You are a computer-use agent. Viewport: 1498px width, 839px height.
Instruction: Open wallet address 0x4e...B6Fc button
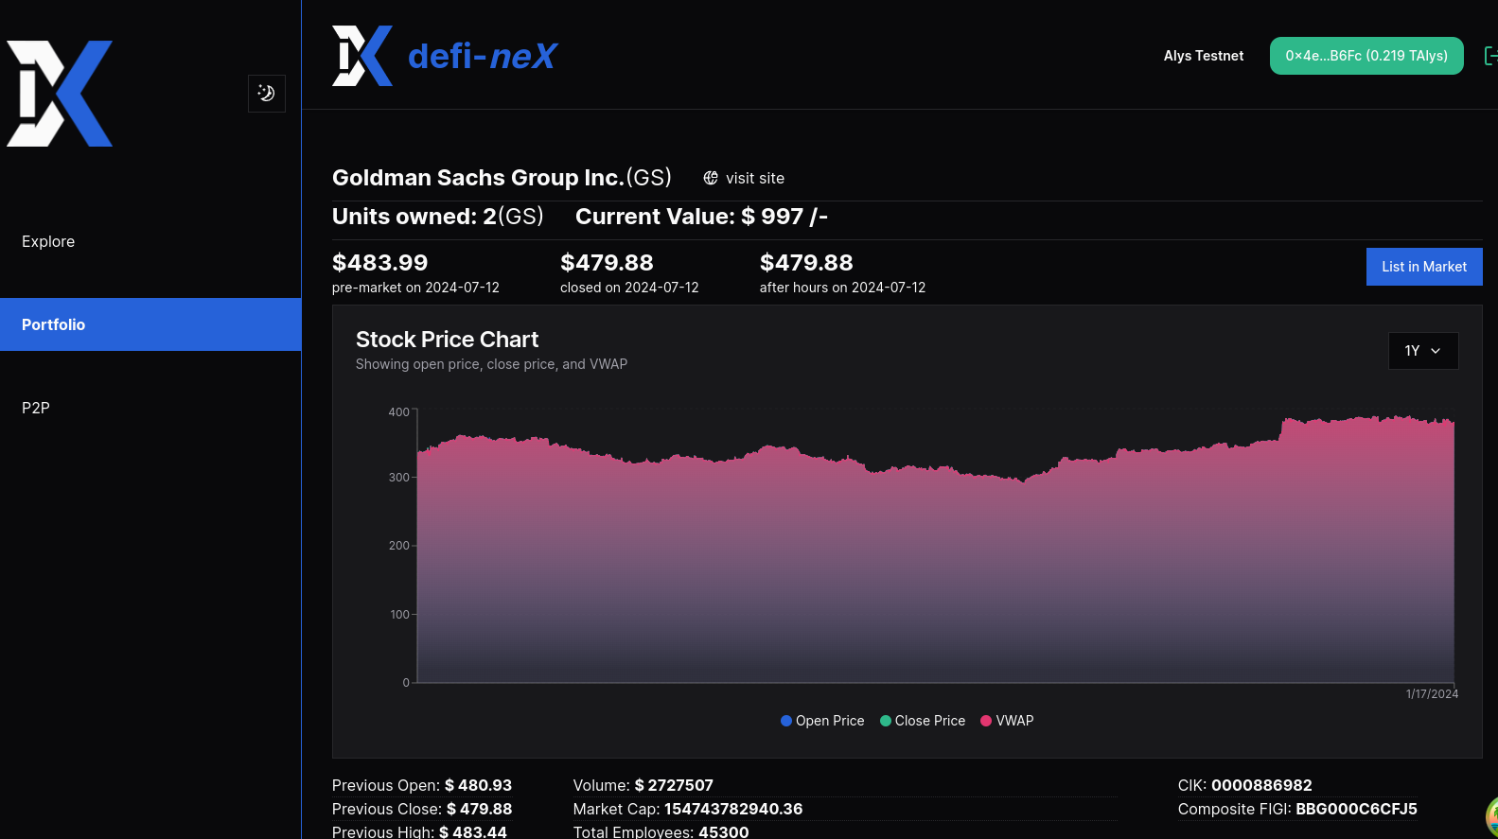point(1366,56)
